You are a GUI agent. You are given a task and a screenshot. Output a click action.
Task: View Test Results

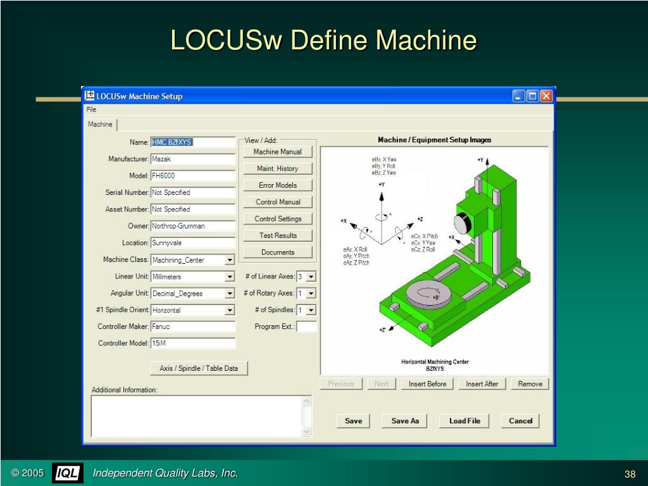(x=278, y=235)
